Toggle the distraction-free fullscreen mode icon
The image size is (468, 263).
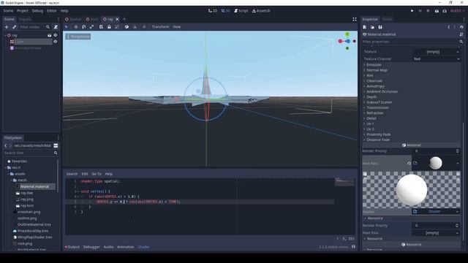coord(354,20)
